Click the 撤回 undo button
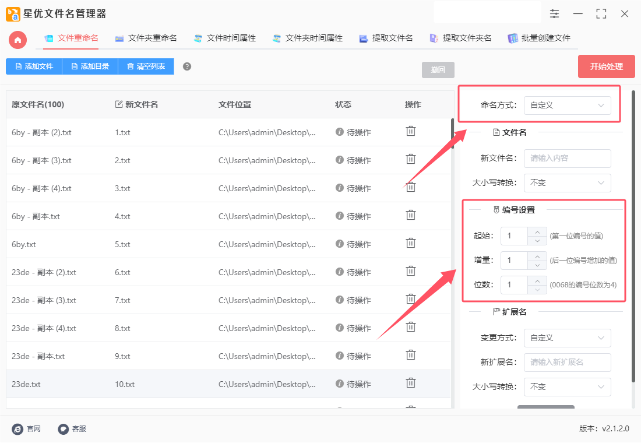 (x=438, y=70)
